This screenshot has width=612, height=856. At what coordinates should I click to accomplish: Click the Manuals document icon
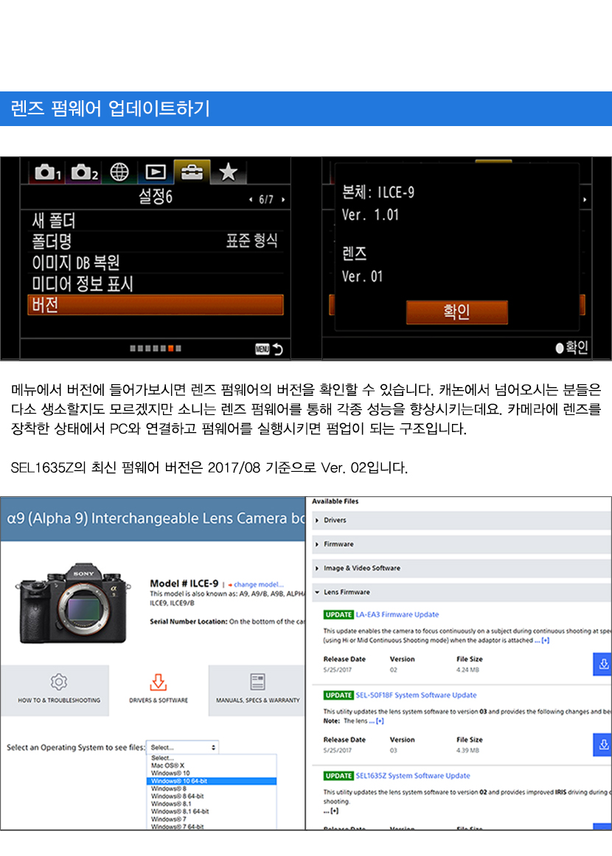(257, 681)
